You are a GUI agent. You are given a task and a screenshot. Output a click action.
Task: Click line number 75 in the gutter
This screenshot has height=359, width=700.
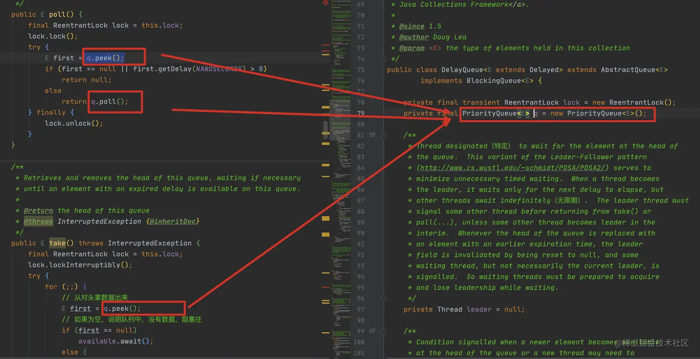(x=361, y=70)
